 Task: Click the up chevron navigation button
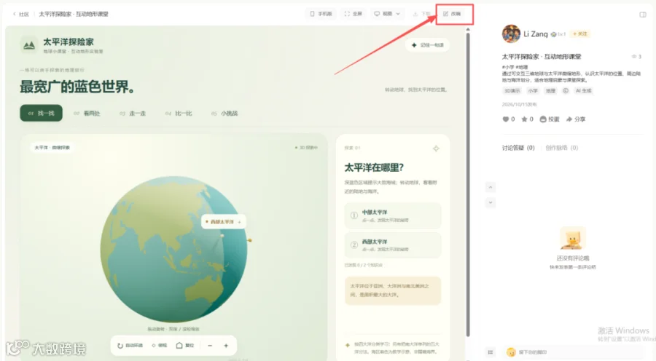tap(491, 187)
